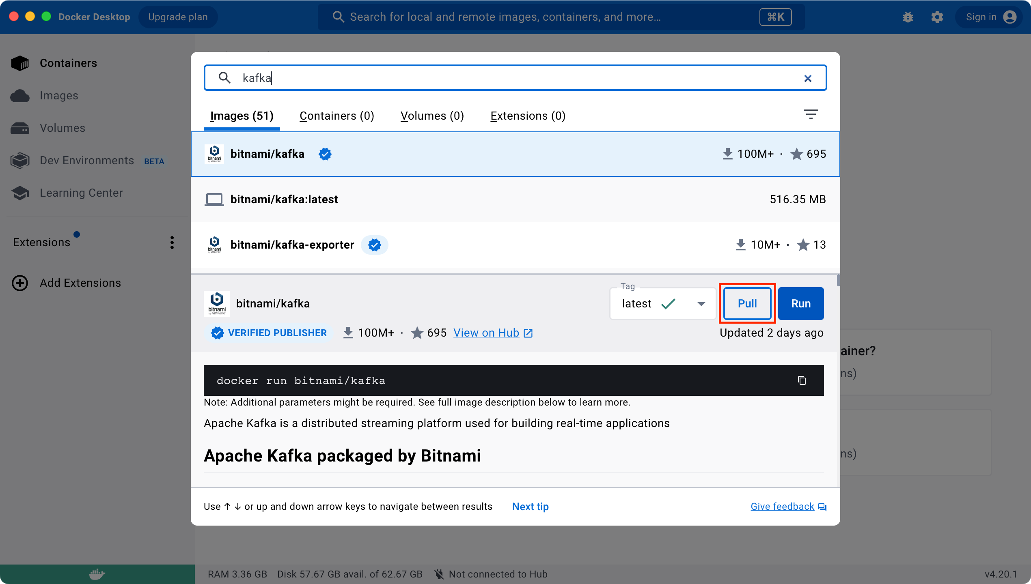This screenshot has width=1031, height=584.
Task: Click the Add Extensions plus icon
Action: (x=20, y=283)
